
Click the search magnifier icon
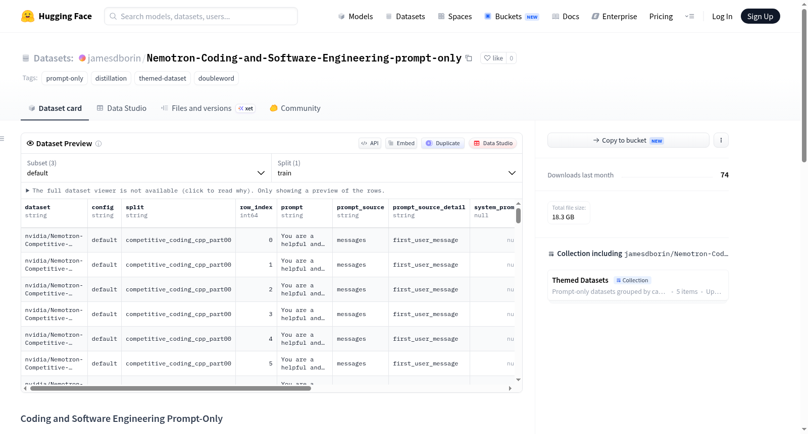tap(113, 16)
